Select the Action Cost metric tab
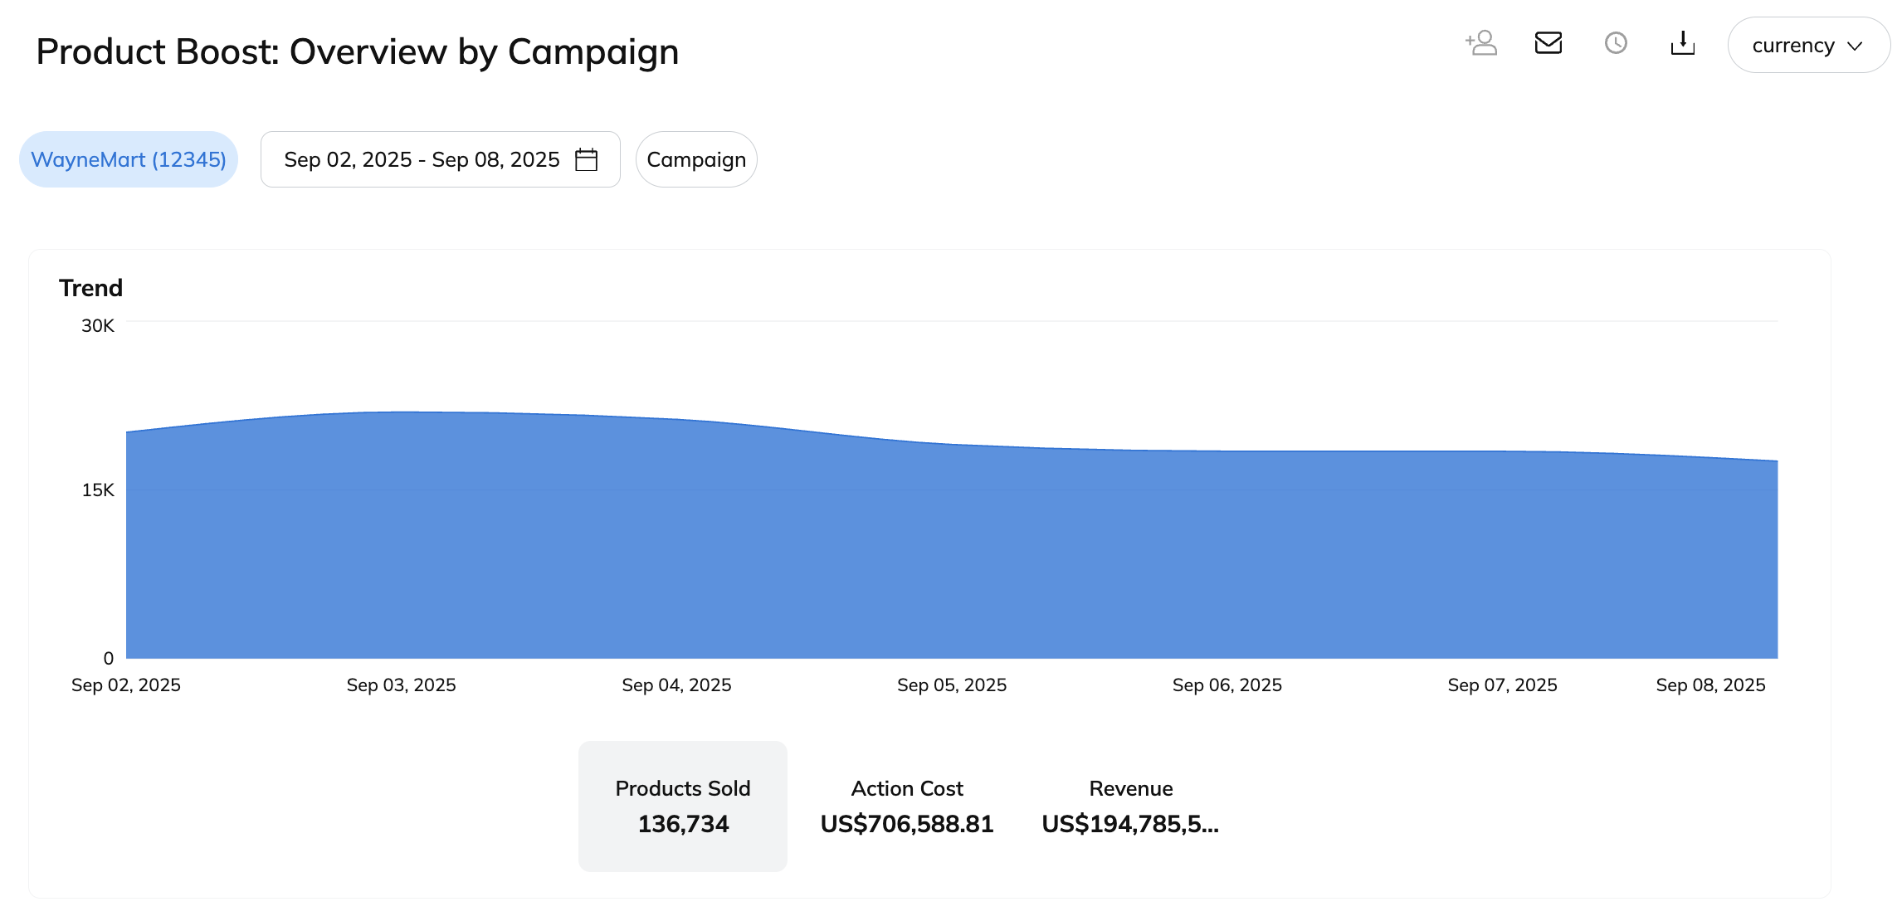 [907, 806]
